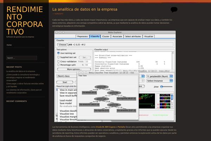Click the Pentaho link in the paragraph
211x141 pixels.
click(x=122, y=126)
